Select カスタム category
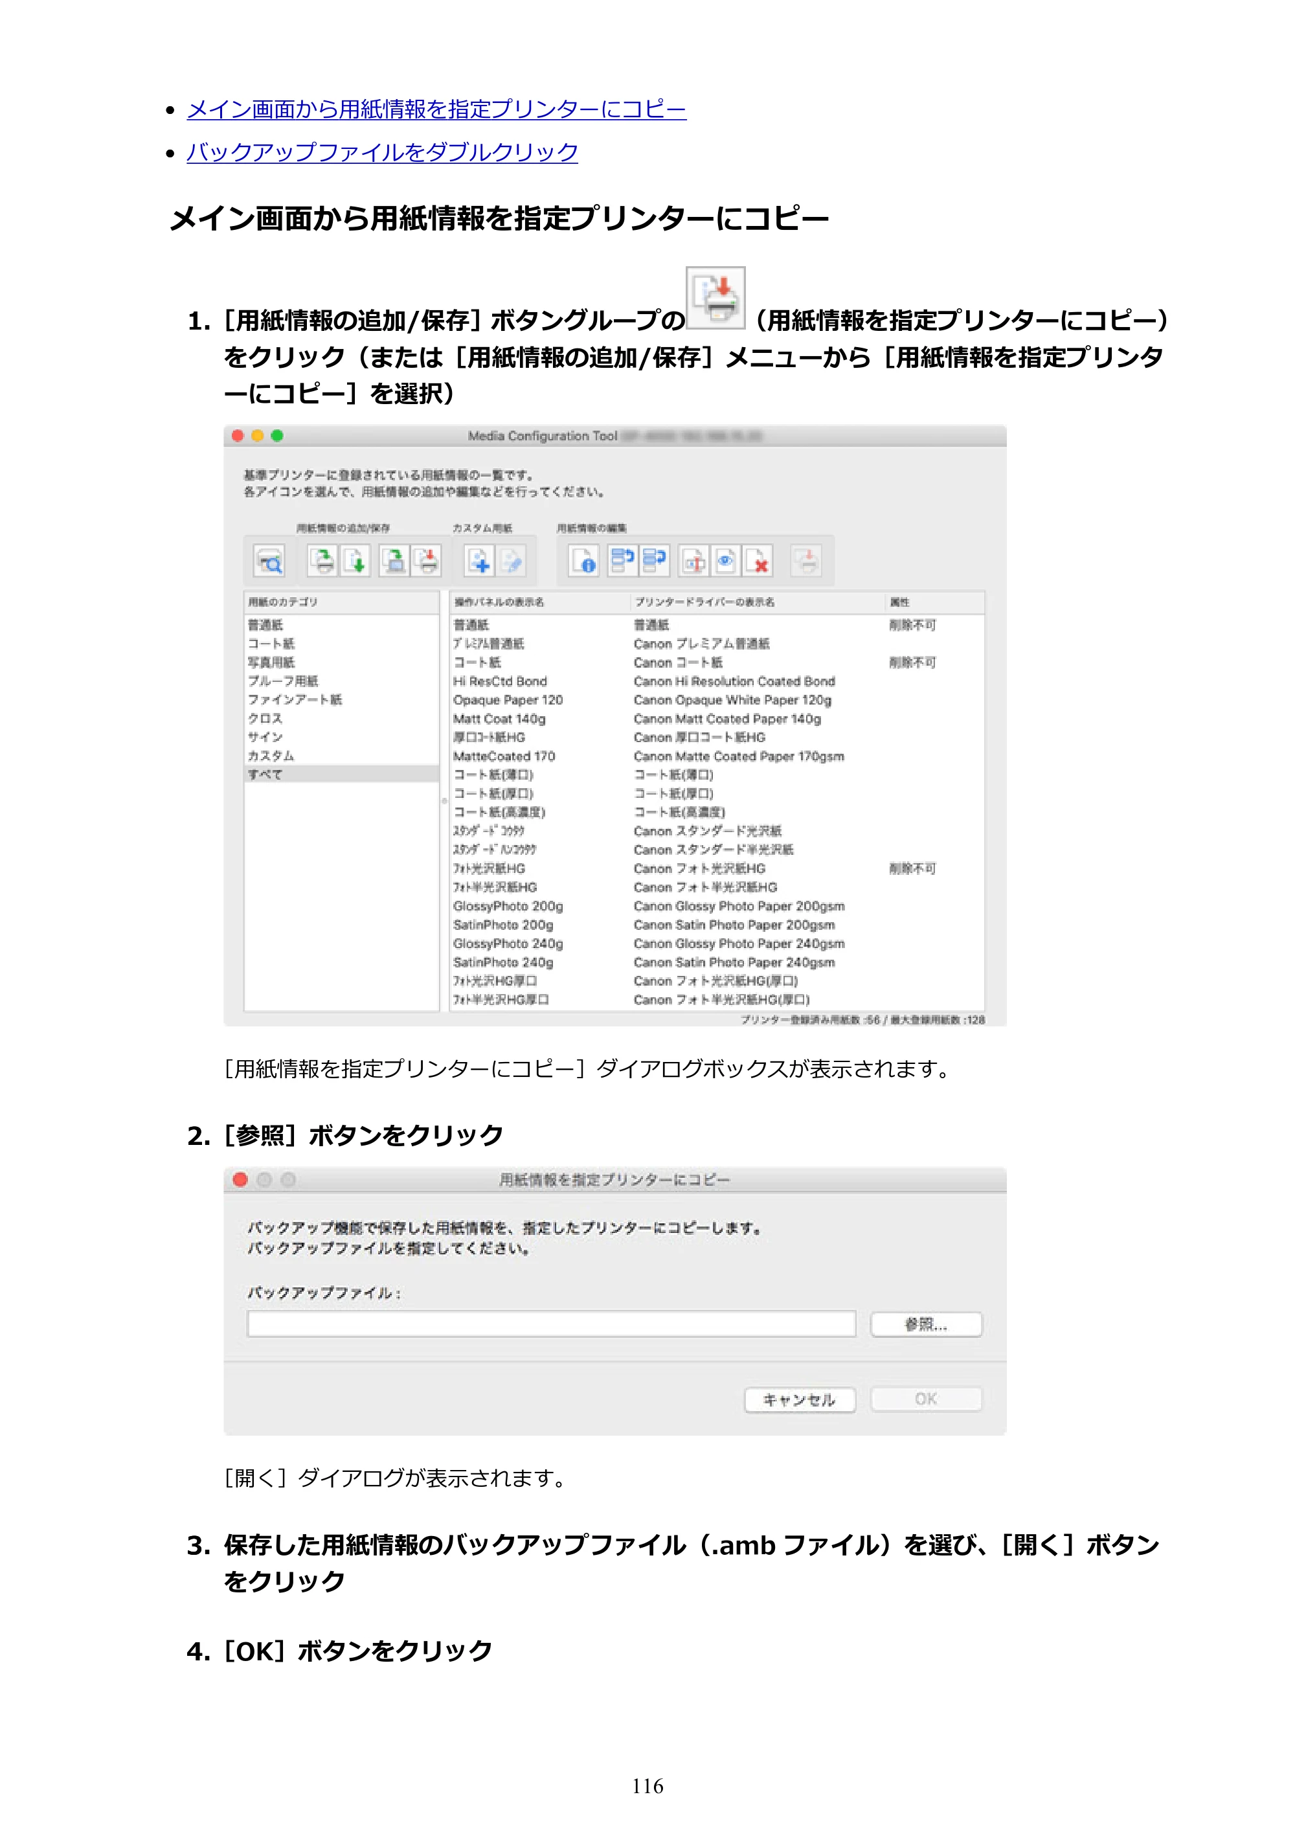The width and height of the screenshot is (1295, 1832). click(341, 756)
